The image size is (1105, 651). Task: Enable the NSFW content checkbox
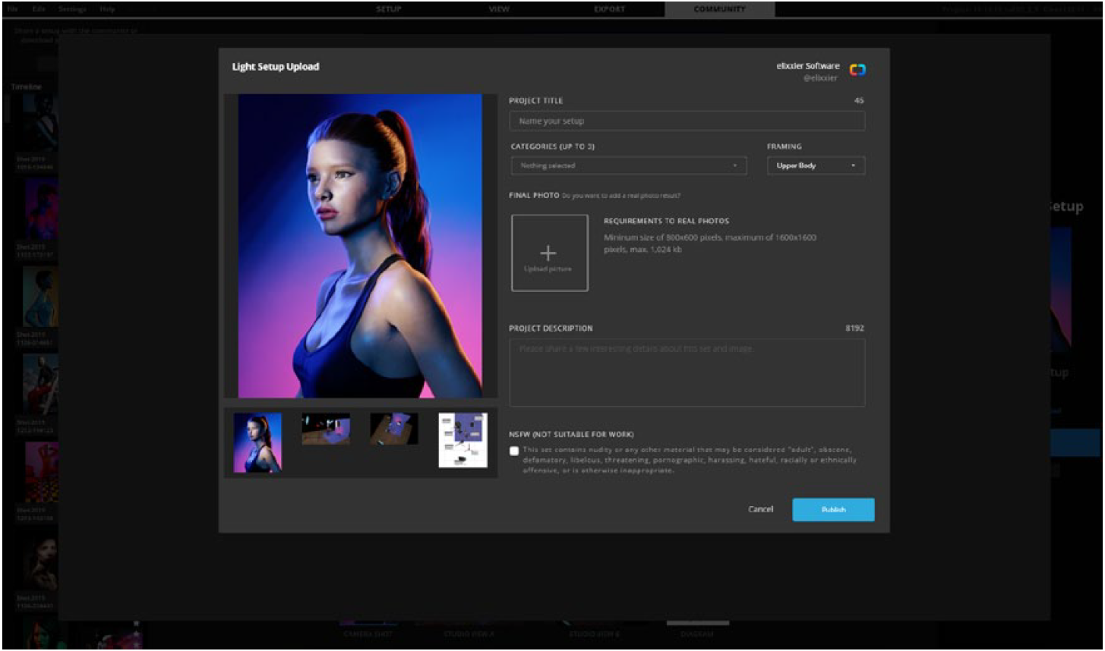click(514, 451)
